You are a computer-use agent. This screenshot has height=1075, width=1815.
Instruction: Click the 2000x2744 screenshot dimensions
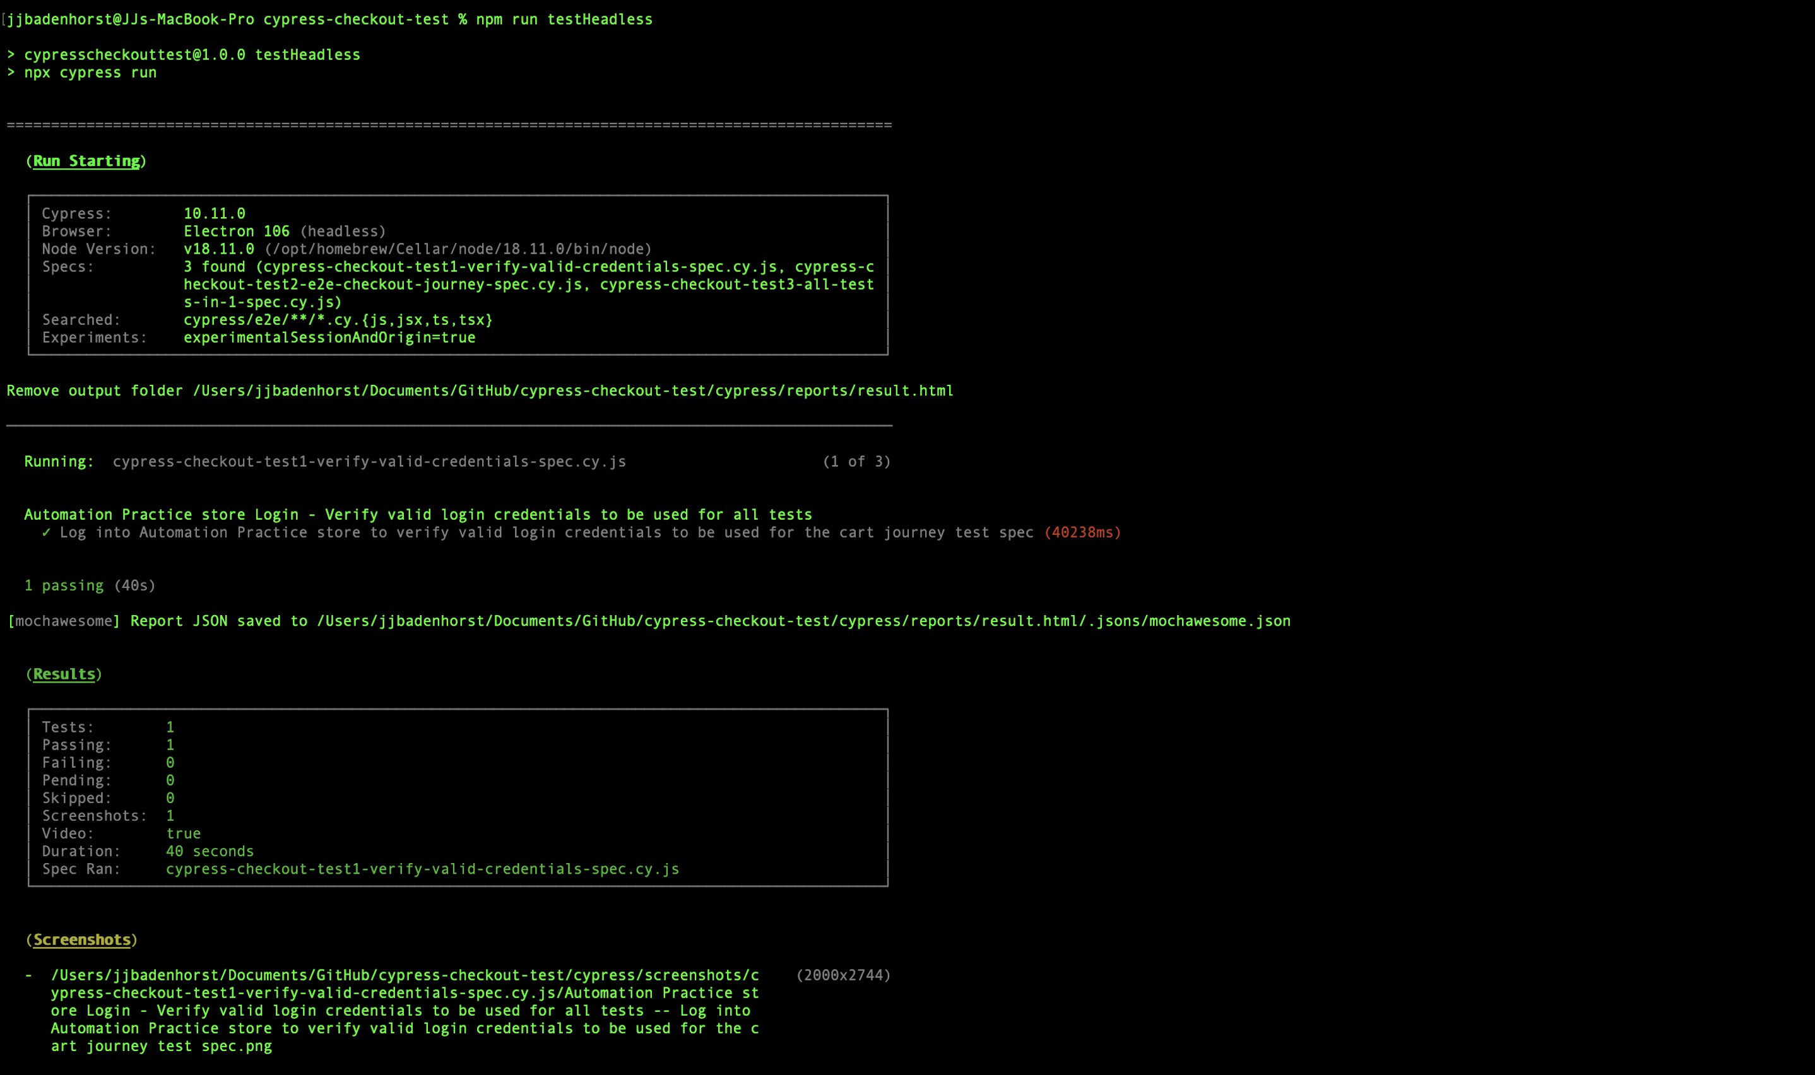click(842, 975)
